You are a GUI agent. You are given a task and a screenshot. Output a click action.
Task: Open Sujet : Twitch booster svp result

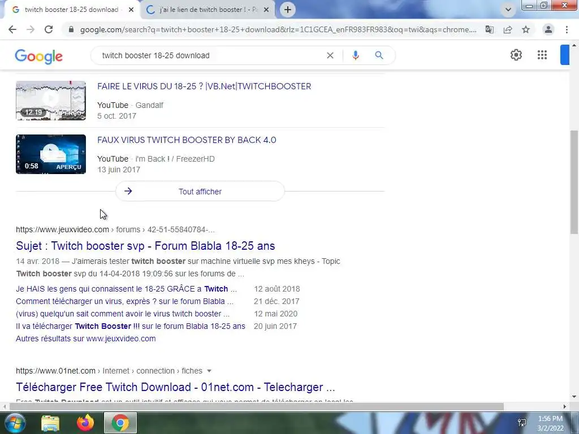(x=145, y=246)
